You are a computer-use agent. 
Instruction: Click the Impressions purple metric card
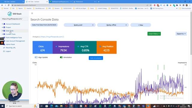[x=64, y=47]
